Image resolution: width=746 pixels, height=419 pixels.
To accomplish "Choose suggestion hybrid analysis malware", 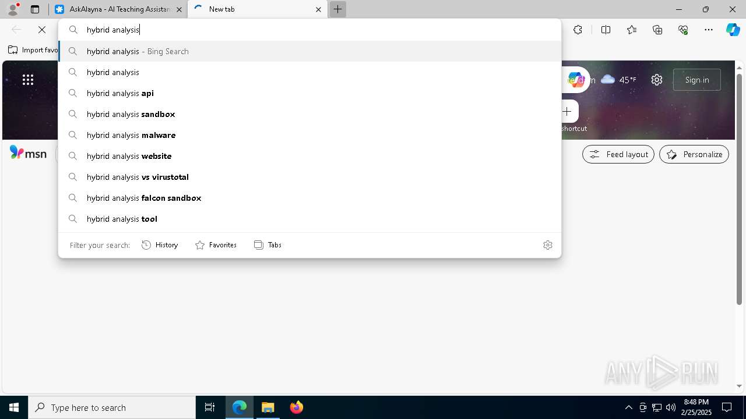I will [x=309, y=135].
